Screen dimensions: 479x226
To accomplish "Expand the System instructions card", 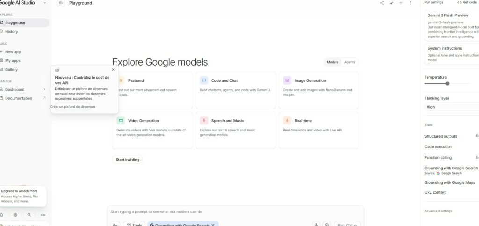I will click(x=452, y=54).
